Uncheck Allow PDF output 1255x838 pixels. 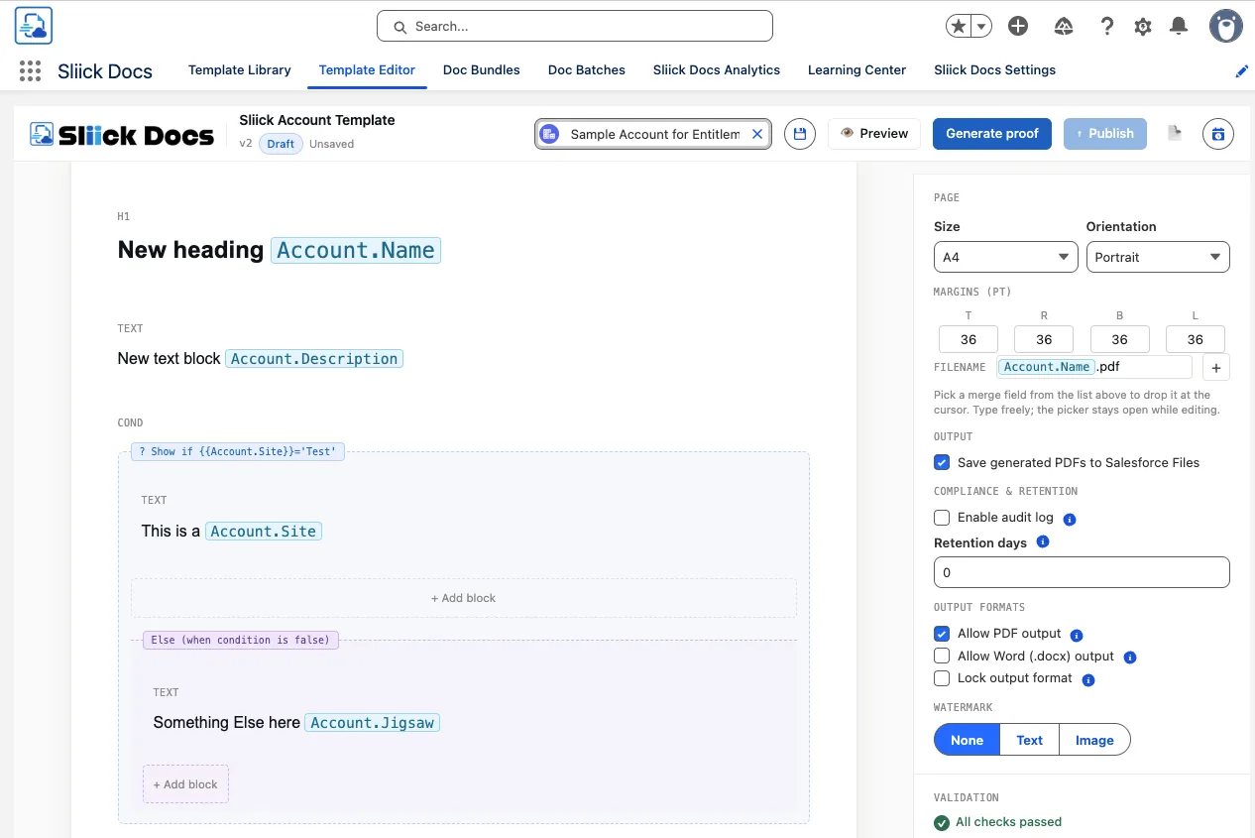point(942,634)
